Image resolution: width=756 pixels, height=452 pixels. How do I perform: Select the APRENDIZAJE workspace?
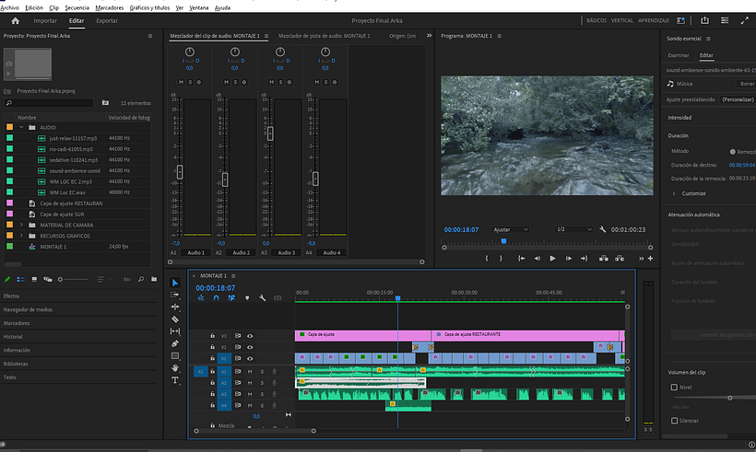point(654,20)
